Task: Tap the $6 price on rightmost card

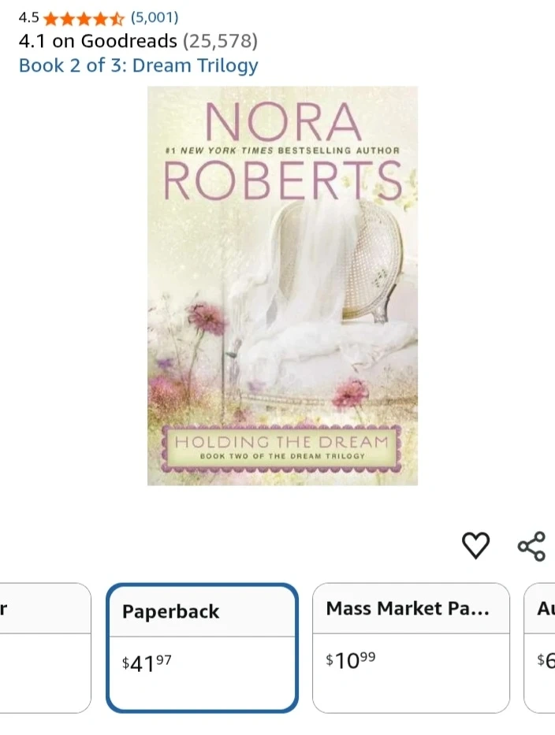Action: pyautogui.click(x=546, y=660)
